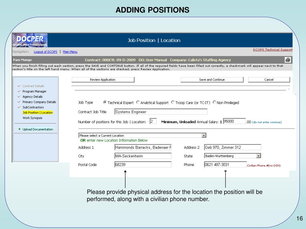Click 'OR enter new Location Information Below' text
The width and height of the screenshot is (306, 229).
pos(114,140)
